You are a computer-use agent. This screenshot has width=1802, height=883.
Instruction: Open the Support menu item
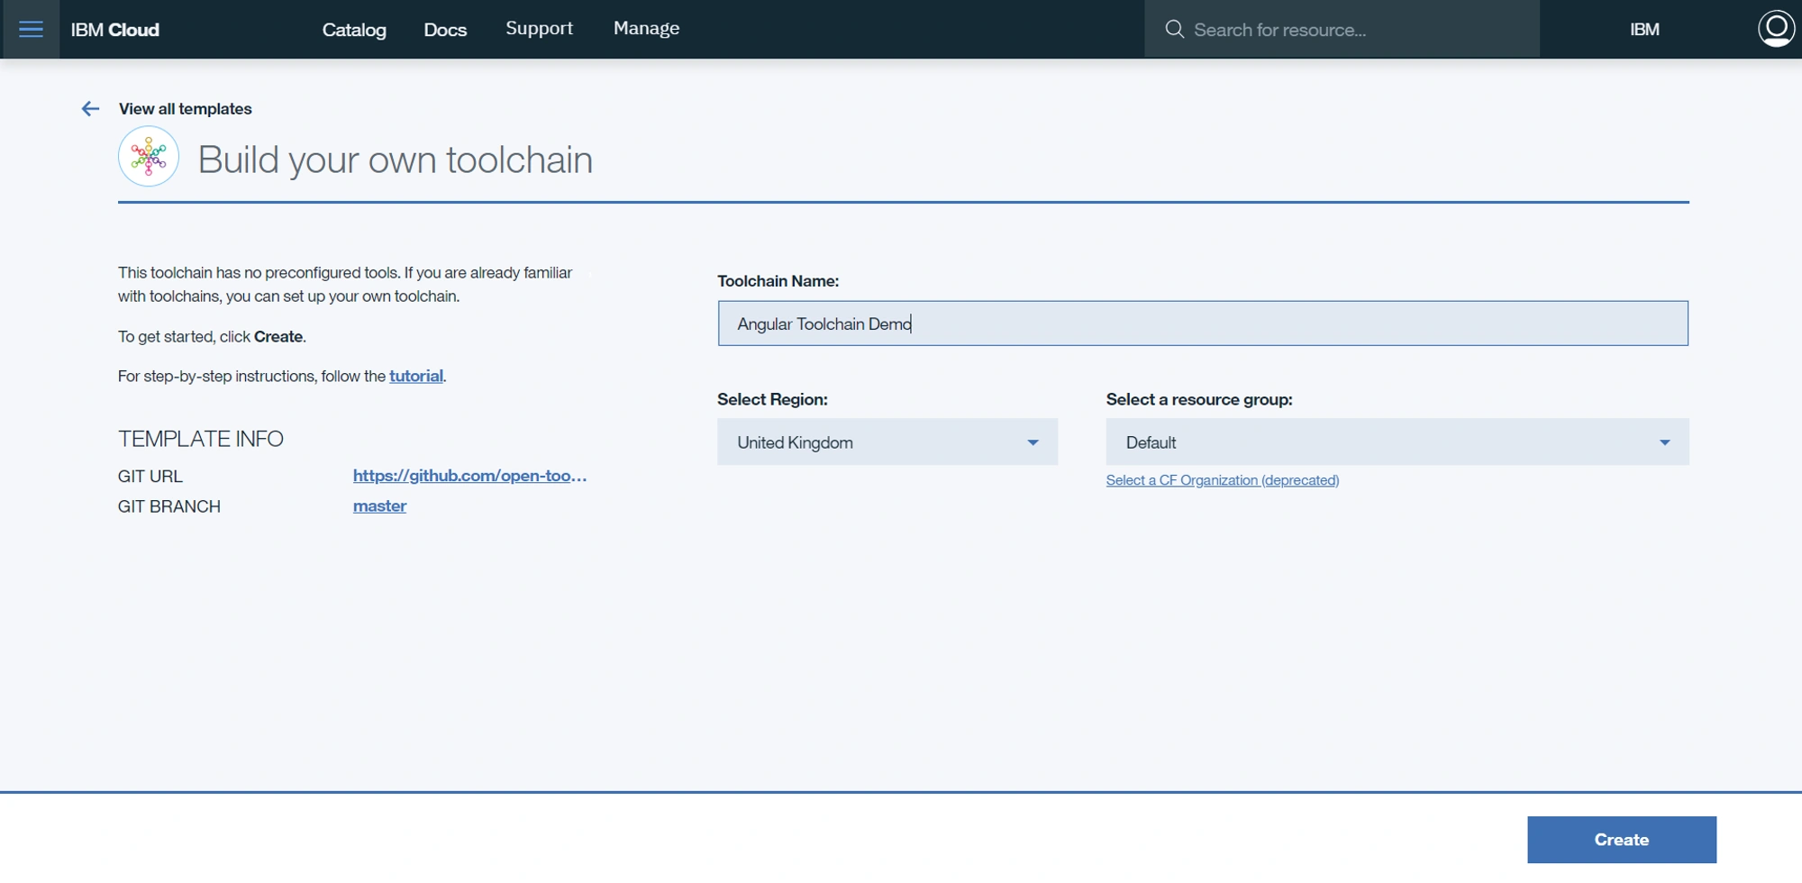coord(539,29)
